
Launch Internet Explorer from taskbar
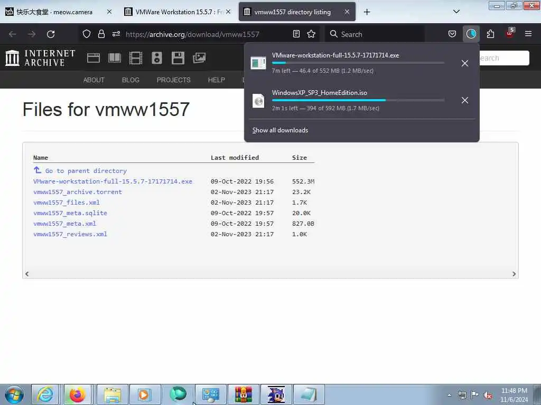45,394
